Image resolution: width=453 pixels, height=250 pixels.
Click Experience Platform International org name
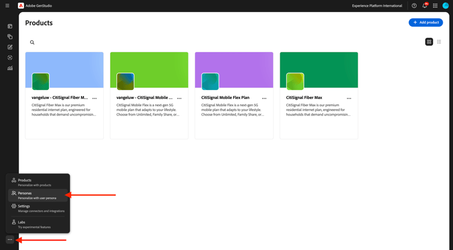(x=377, y=6)
